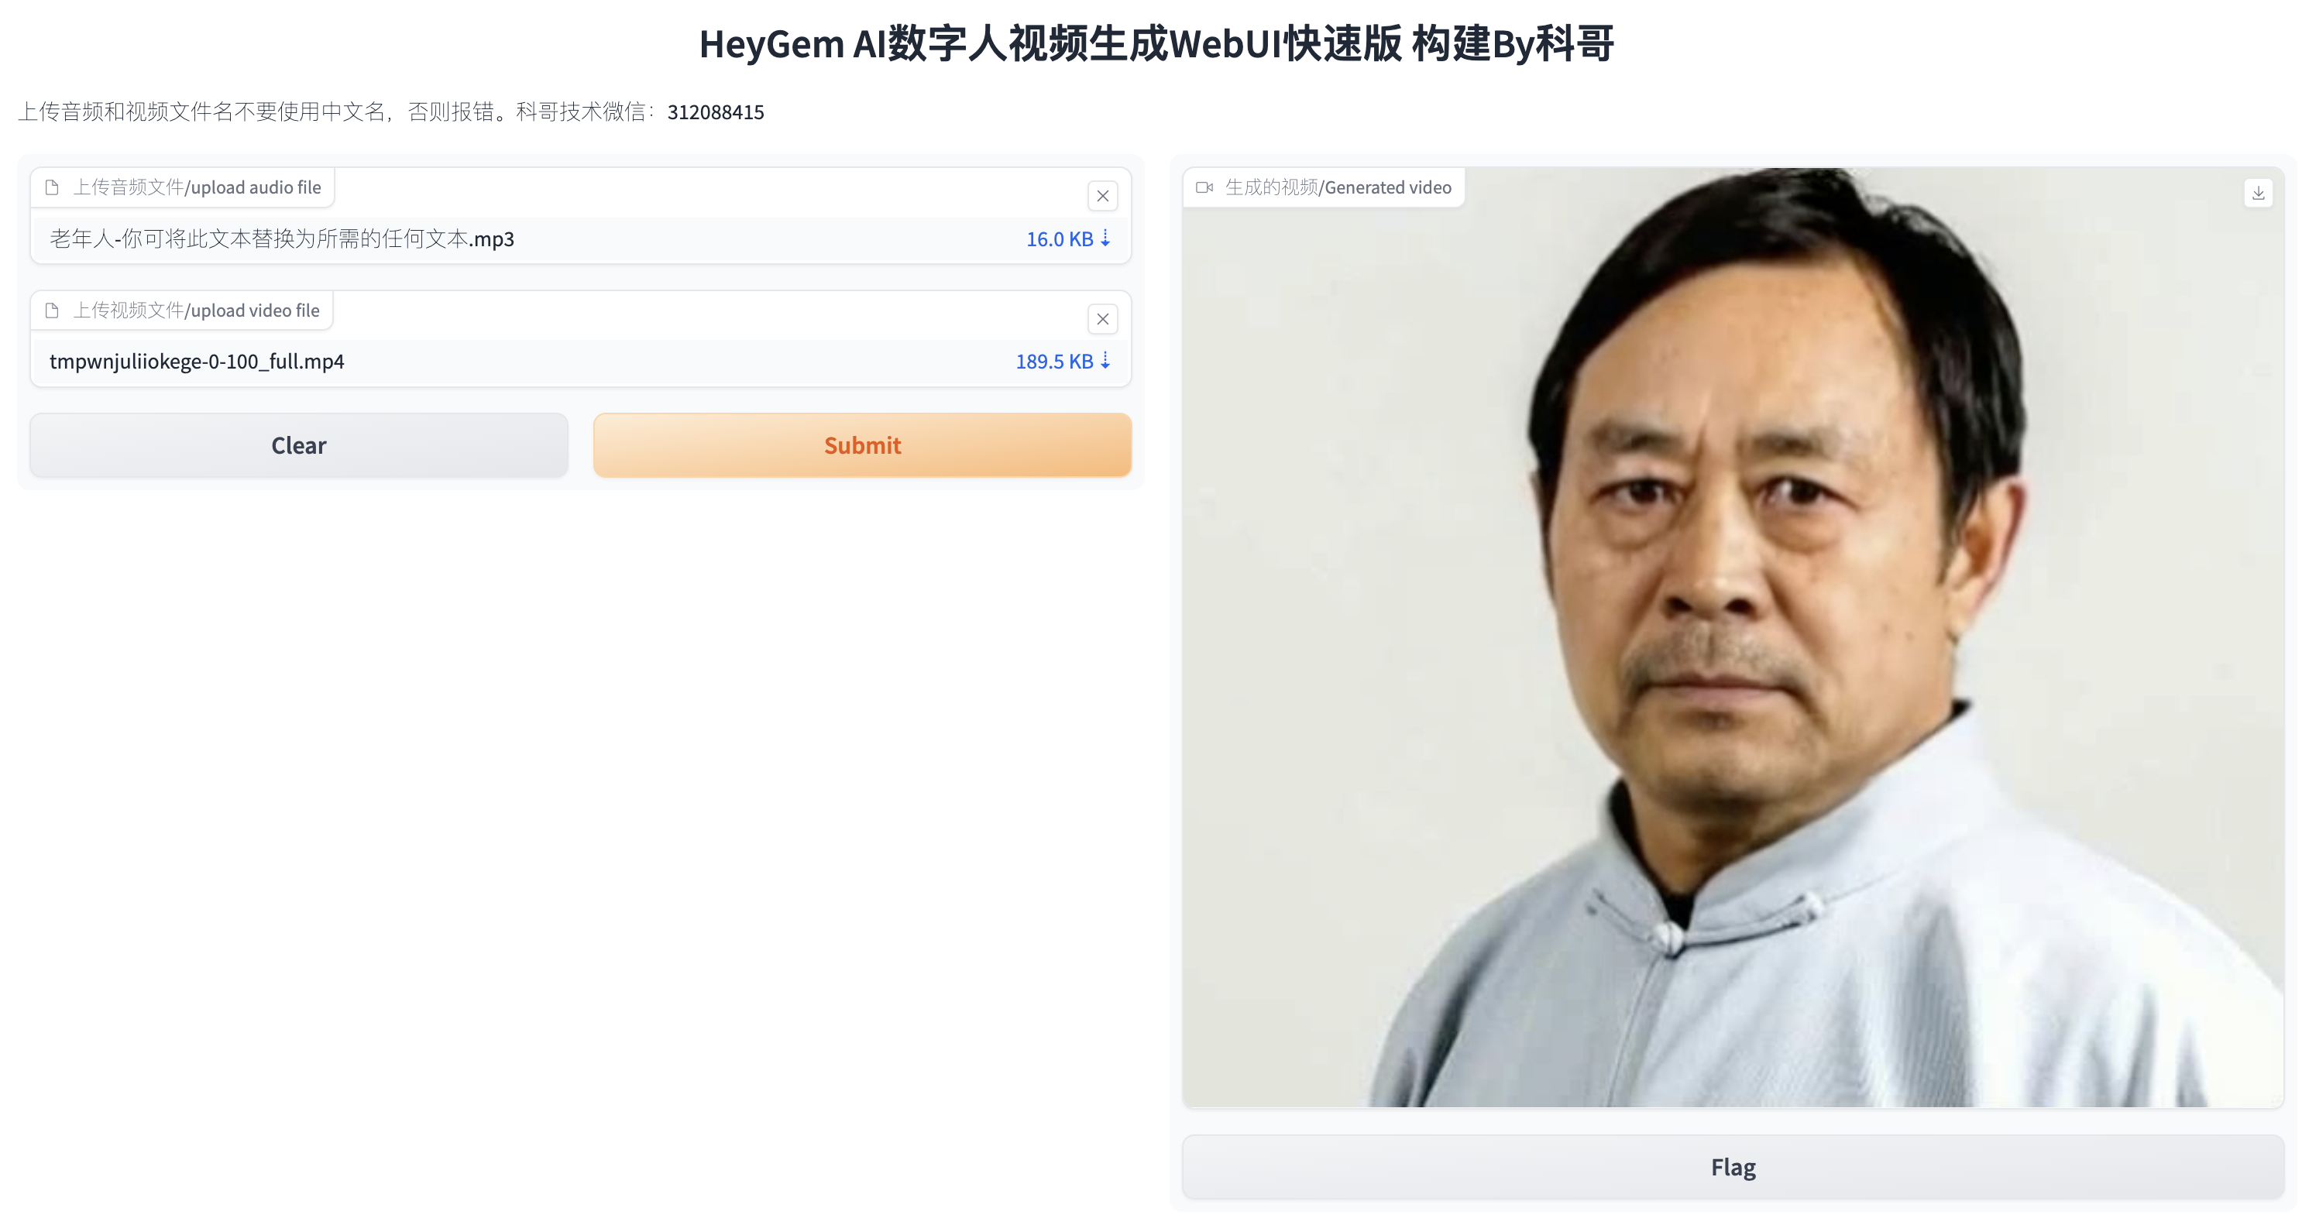This screenshot has height=1225, width=2302.
Task: Select file name tmpwnjuliiokege-0-100_full.mp4
Action: click(197, 361)
